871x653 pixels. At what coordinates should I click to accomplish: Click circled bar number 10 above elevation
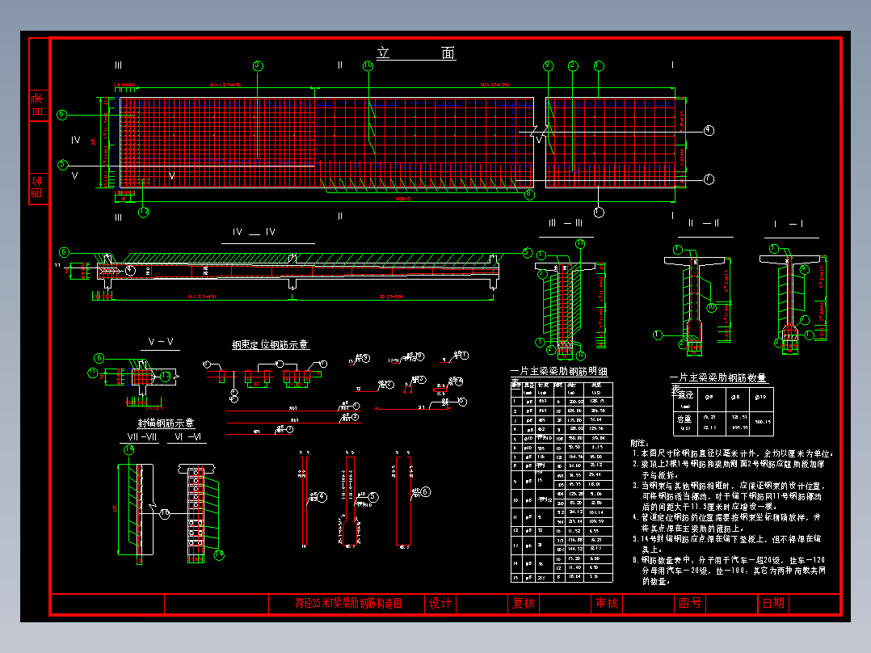(x=368, y=66)
